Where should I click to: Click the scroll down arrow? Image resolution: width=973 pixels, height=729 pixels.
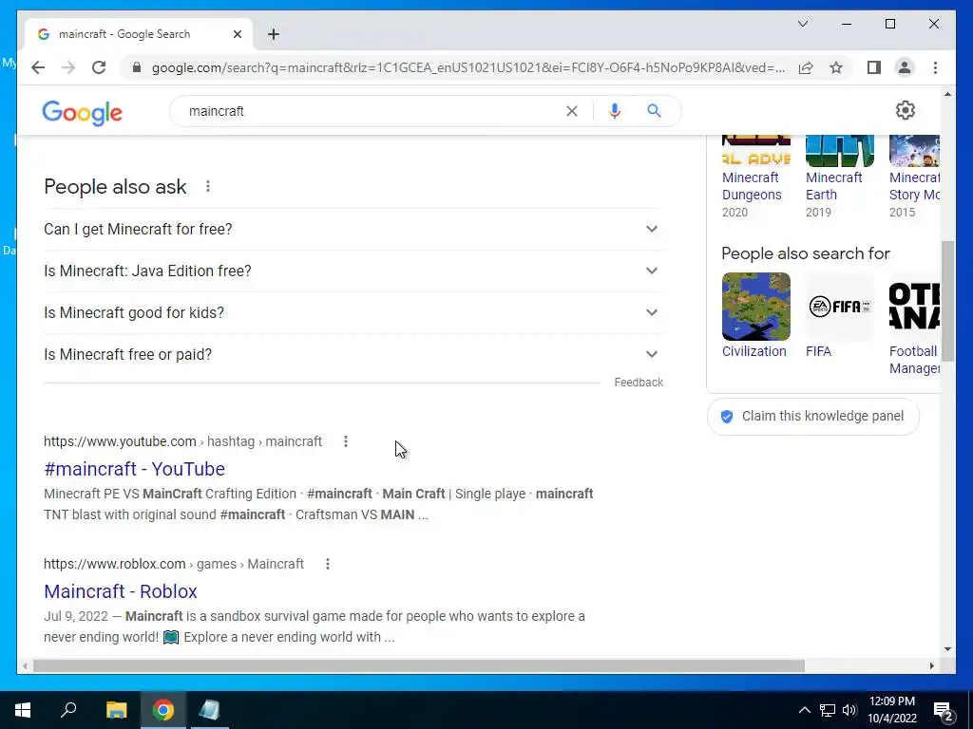point(947,649)
